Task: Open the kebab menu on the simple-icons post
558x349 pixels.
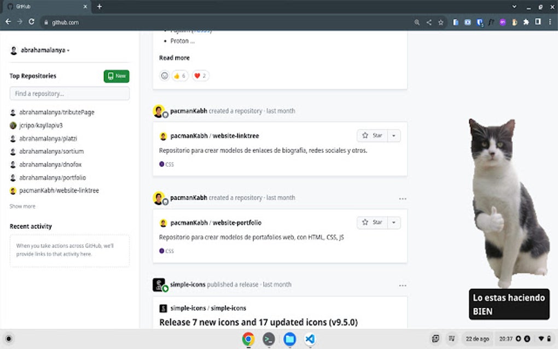Action: pyautogui.click(x=403, y=285)
